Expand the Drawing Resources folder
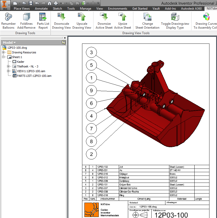 (x=3, y=52)
